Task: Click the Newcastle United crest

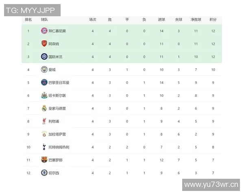Action: 44,95
